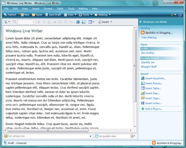Viewport: 186px width, 148px height.
Task: Click the blue help question mark icon
Action: point(180,15)
